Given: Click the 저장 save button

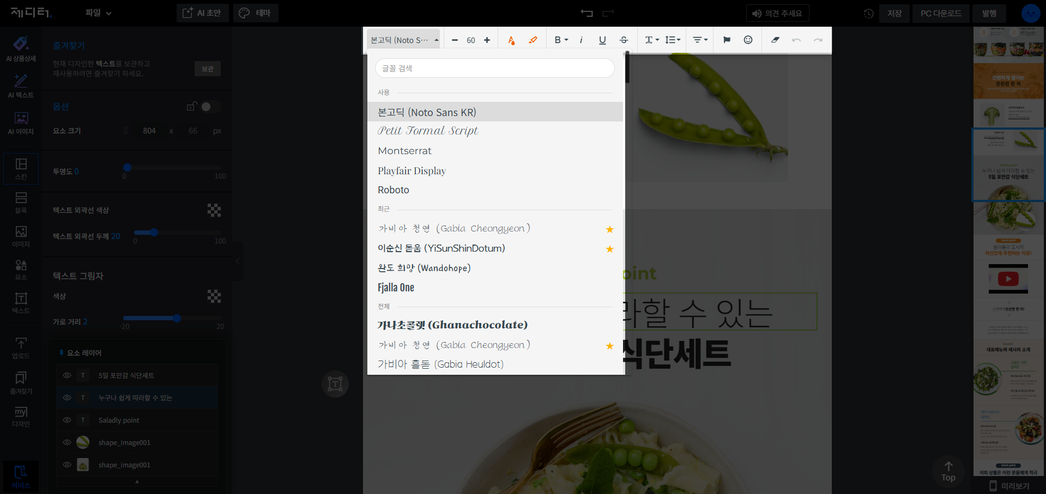Looking at the screenshot, I should (x=894, y=13).
